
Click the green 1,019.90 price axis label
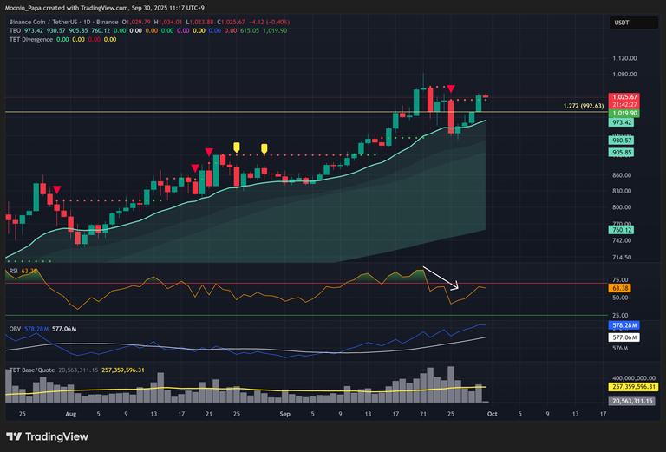coord(624,113)
